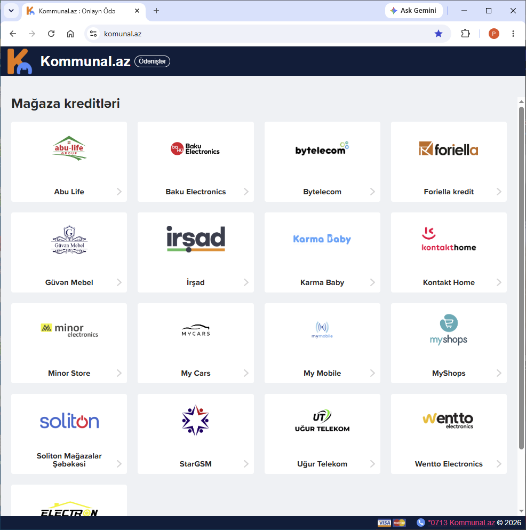Pick the wentto electronics logo
This screenshot has height=530, width=526.
pos(448,421)
